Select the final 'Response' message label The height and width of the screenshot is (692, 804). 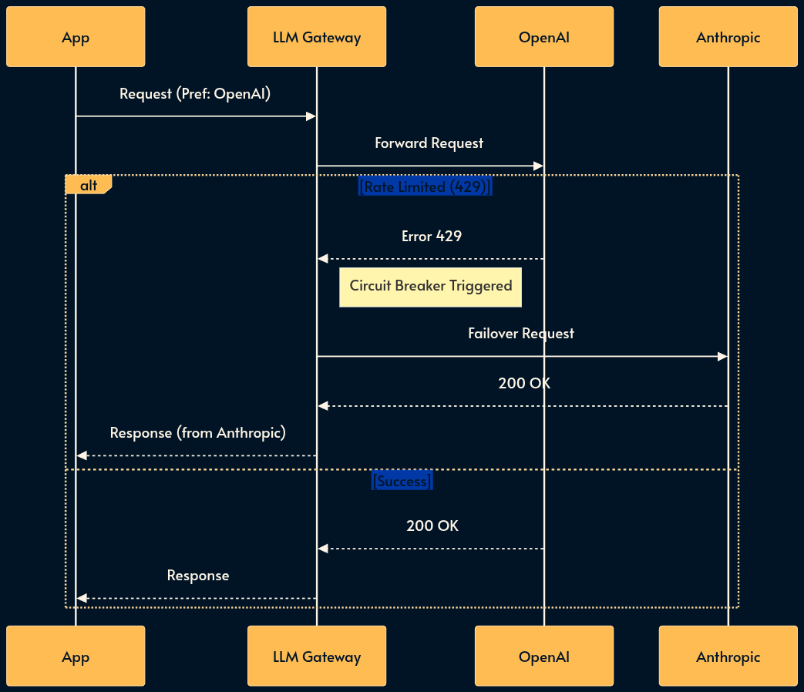(198, 576)
